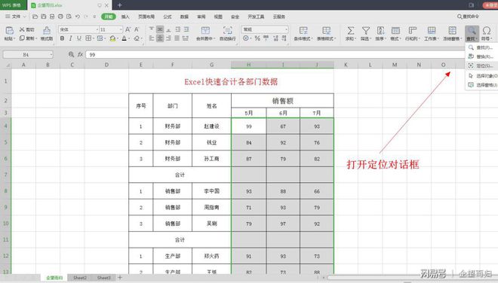The height and width of the screenshot is (283, 498).
Task: Click the Sort (排序) icon
Action: click(x=380, y=30)
